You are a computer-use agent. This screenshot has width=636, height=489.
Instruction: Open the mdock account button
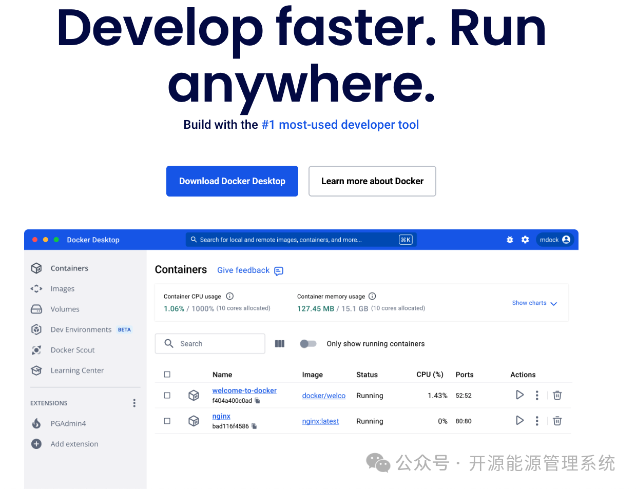(555, 240)
